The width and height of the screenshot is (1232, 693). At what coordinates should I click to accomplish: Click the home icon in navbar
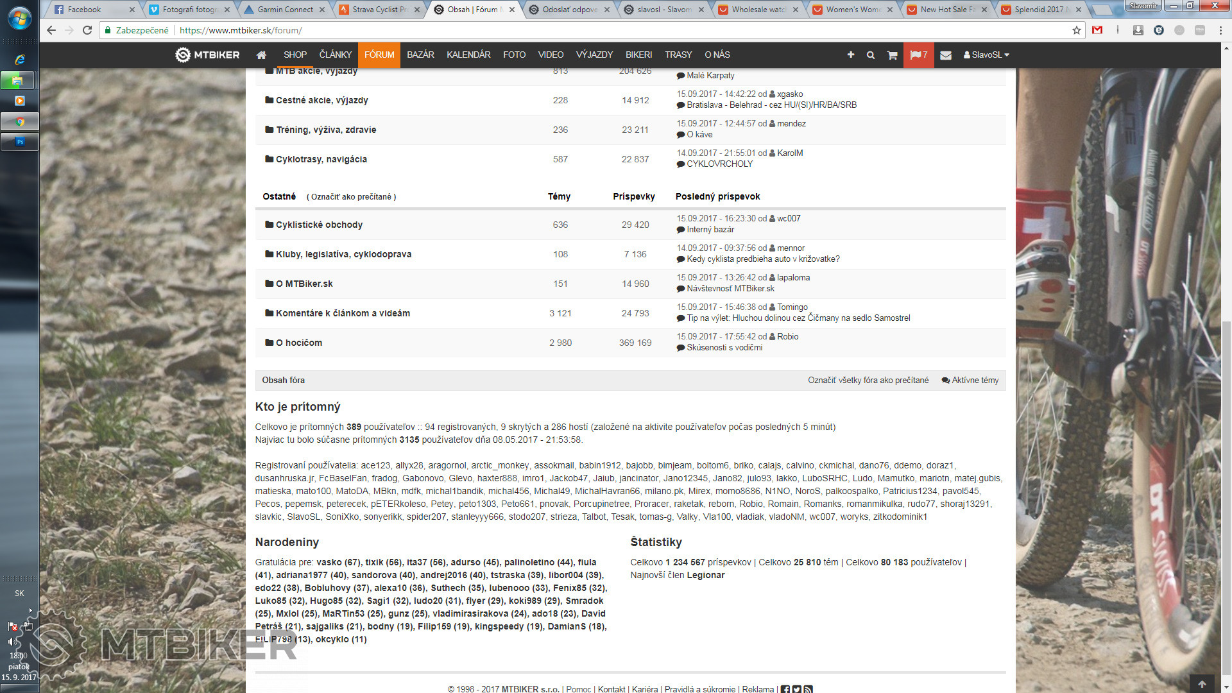(x=261, y=55)
